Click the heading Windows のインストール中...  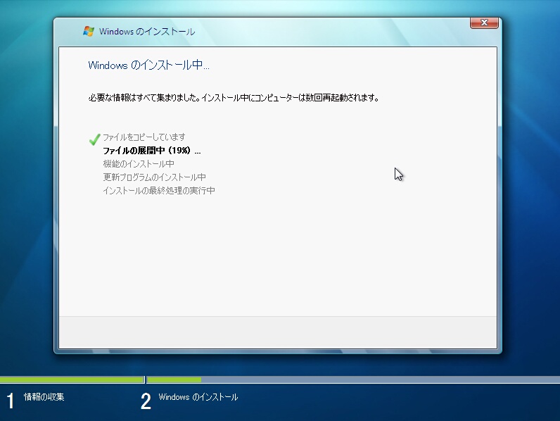click(148, 65)
